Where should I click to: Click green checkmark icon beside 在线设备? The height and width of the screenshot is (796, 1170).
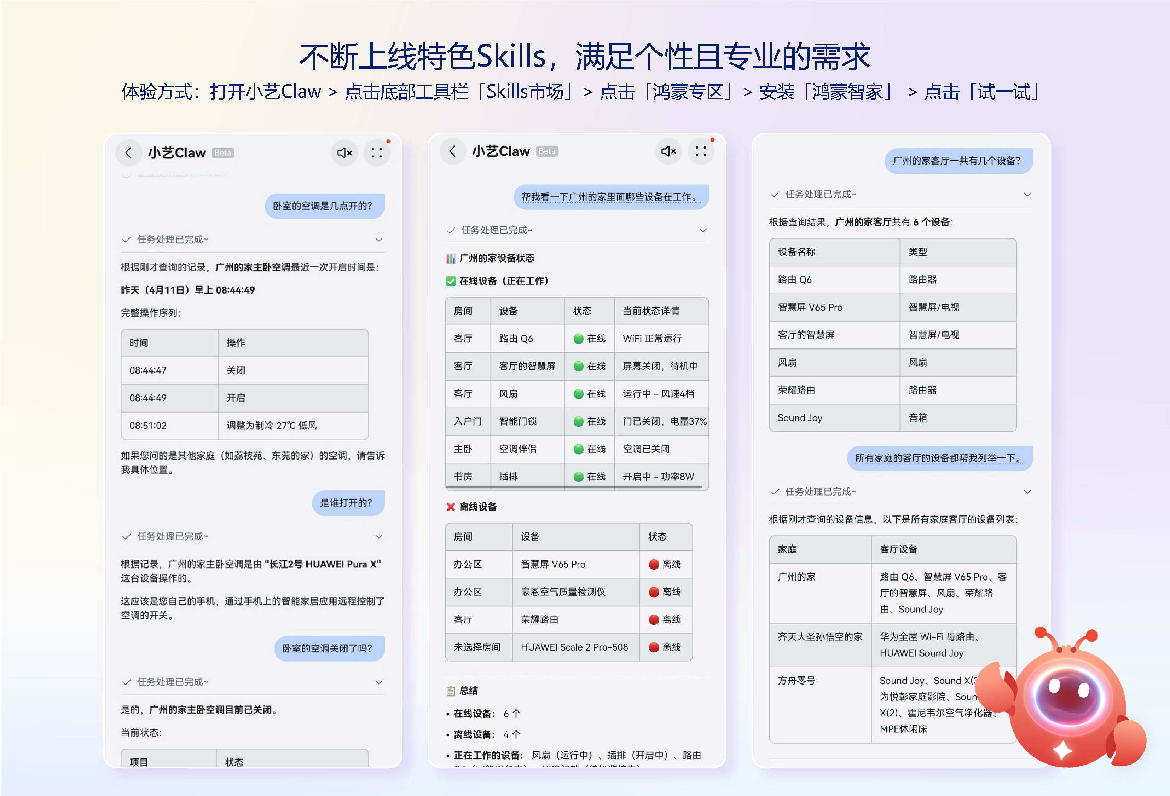[x=451, y=281]
